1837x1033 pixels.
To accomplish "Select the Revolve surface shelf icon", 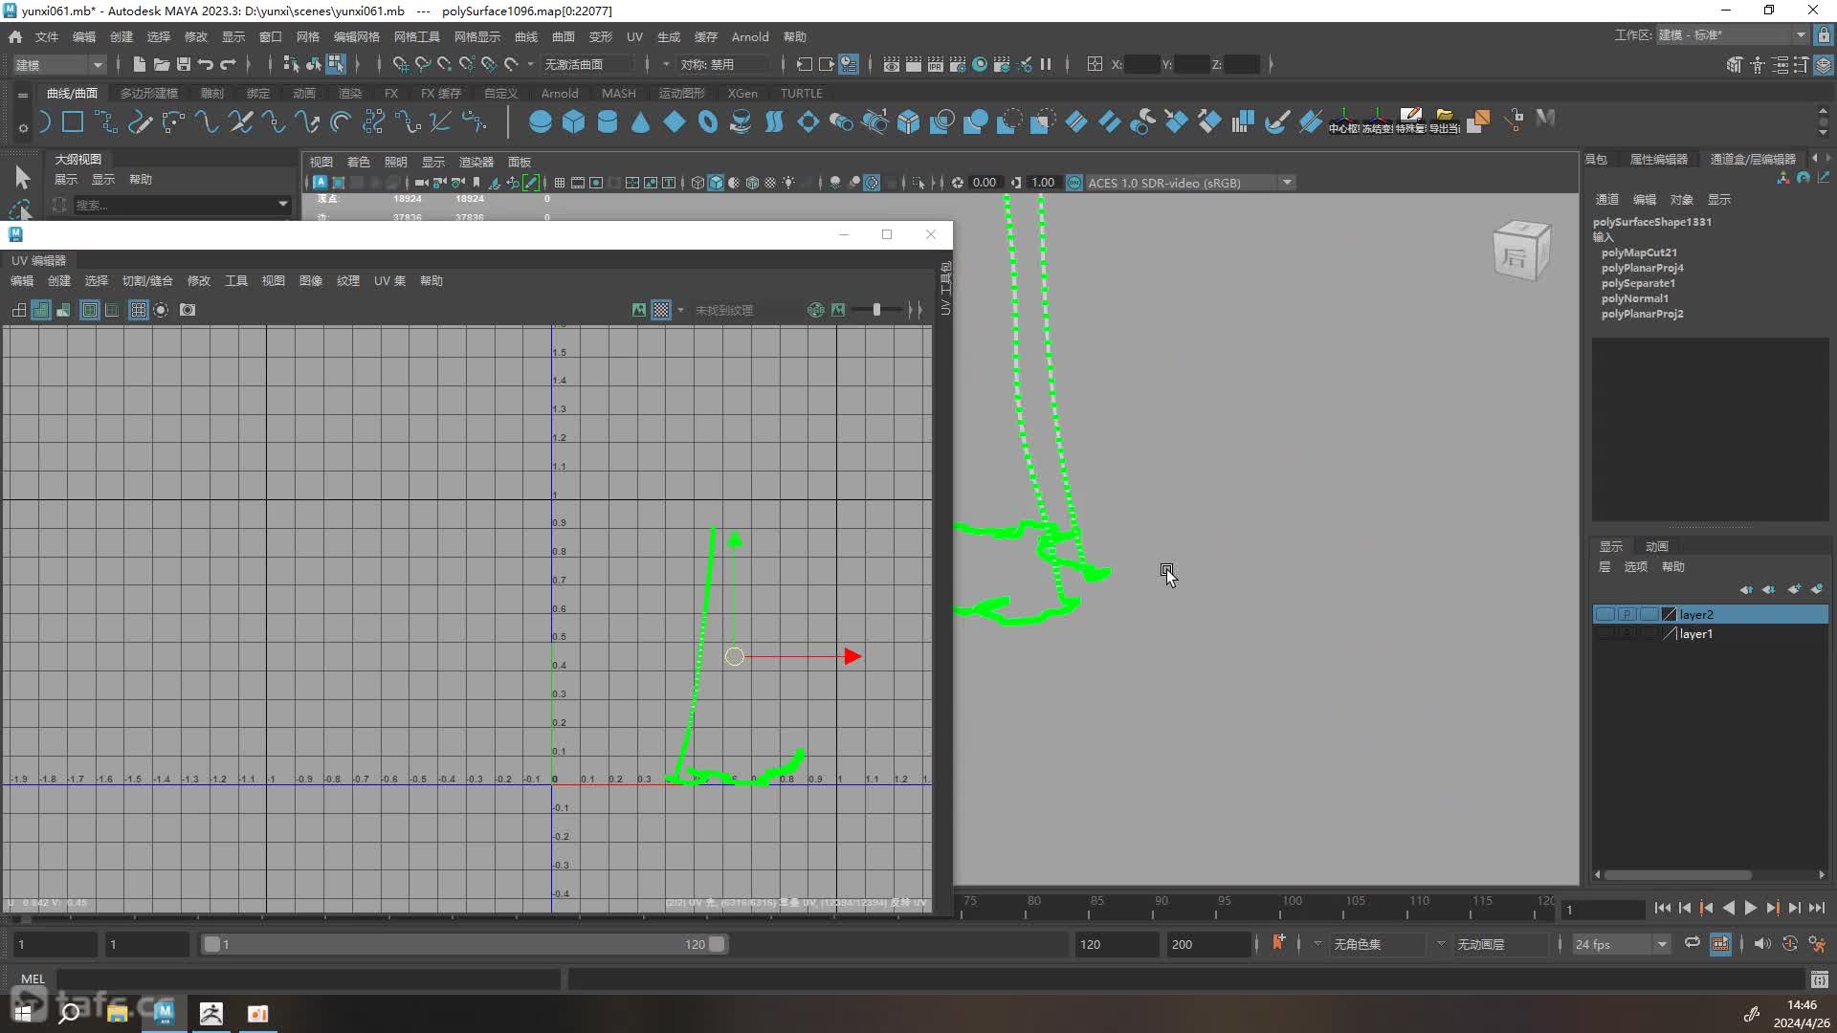I will [741, 121].
